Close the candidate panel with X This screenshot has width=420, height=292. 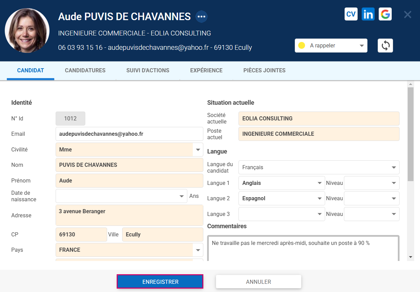(x=407, y=15)
